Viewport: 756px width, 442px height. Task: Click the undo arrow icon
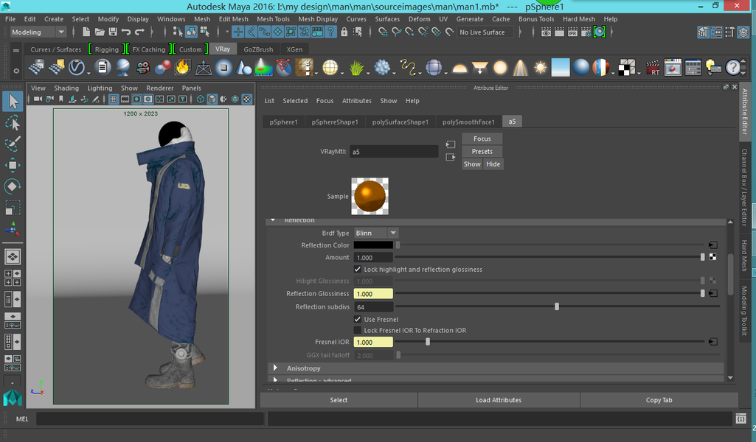pos(125,32)
